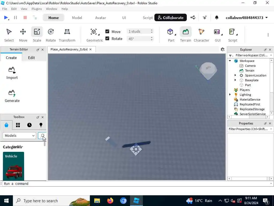Open Firefox from the taskbar
Viewport: 274px width, 206px height.
[110, 201]
